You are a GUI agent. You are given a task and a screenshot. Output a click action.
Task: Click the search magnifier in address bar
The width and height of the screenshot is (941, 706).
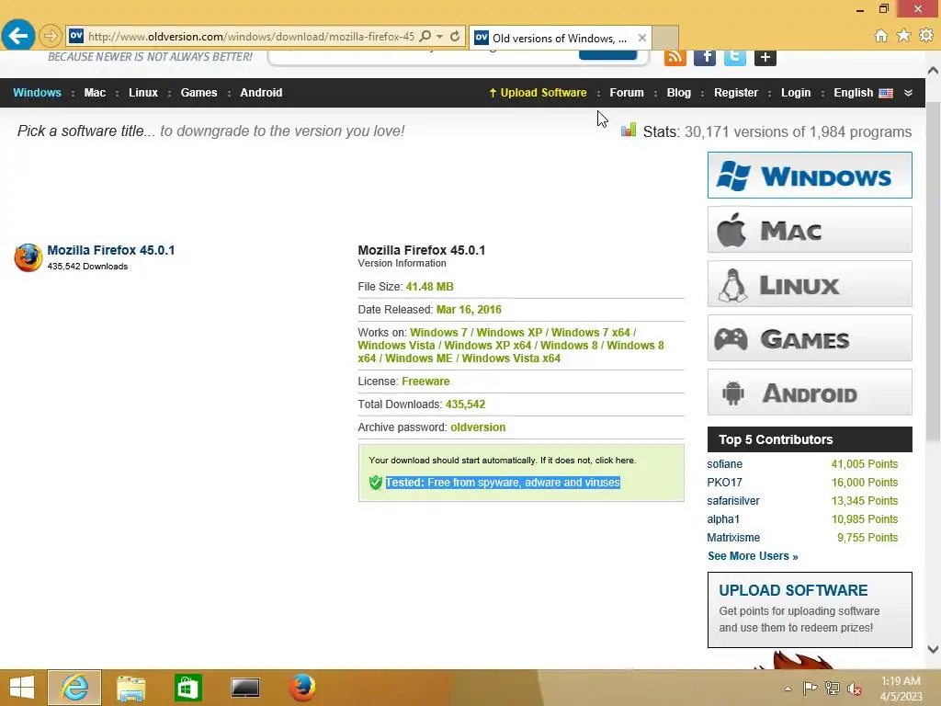(425, 36)
